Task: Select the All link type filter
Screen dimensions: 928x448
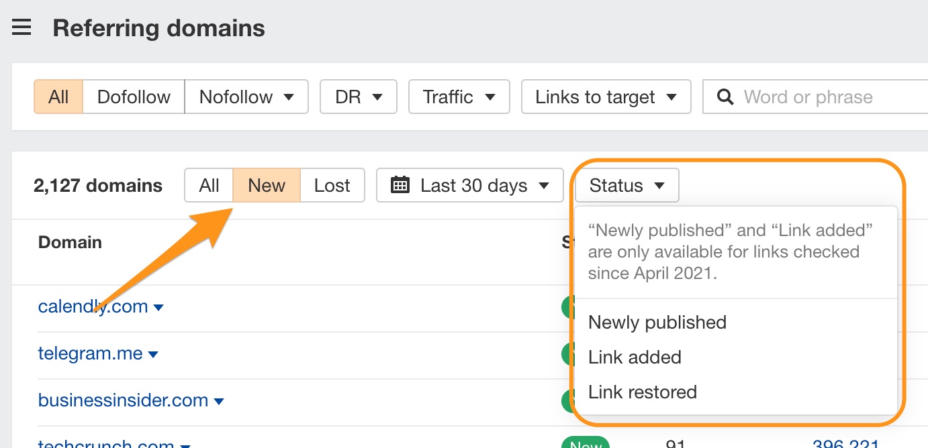Action: [x=58, y=97]
